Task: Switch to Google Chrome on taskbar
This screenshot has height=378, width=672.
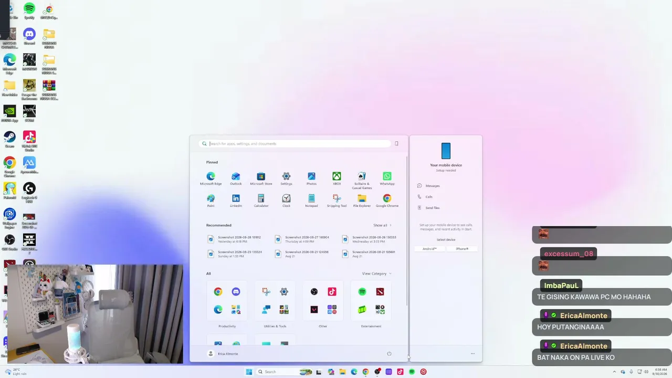Action: point(365,372)
